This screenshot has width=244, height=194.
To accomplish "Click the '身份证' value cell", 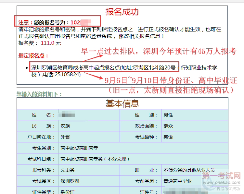I will point(89,190).
